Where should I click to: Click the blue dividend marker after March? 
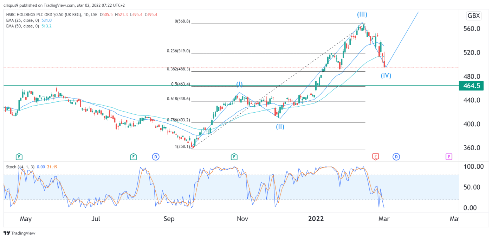pyautogui.click(x=396, y=157)
